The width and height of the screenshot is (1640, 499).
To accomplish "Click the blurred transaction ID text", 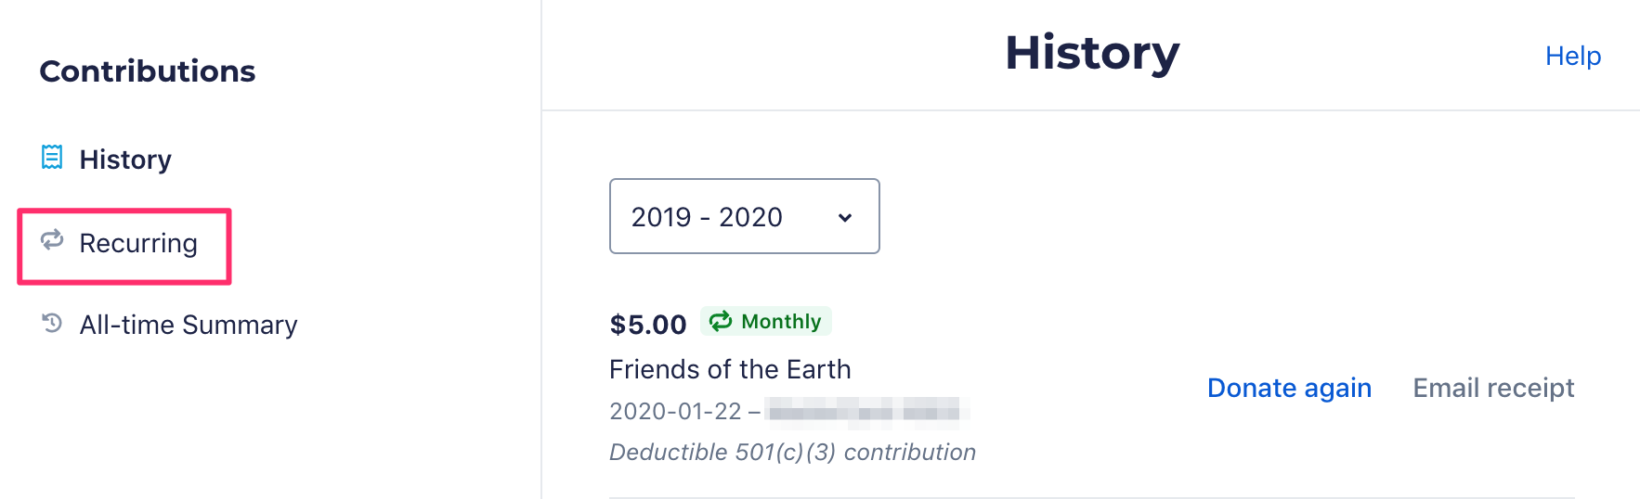I will tap(867, 410).
